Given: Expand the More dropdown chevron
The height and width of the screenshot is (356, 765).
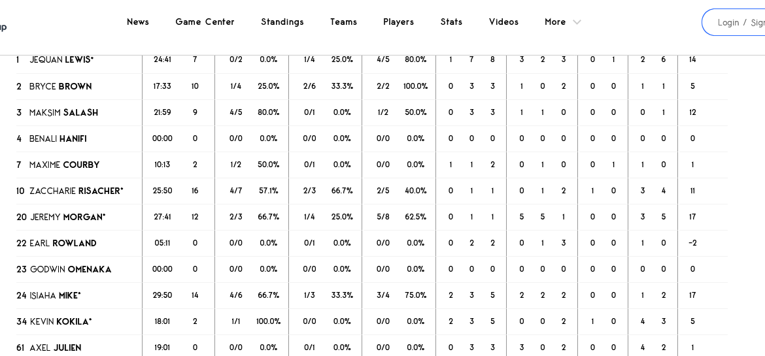Looking at the screenshot, I should tap(577, 22).
